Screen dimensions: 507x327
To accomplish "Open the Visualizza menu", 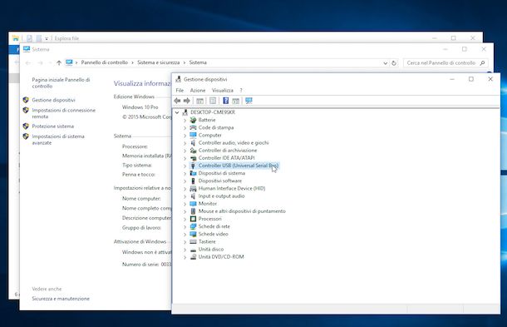I will coord(223,91).
